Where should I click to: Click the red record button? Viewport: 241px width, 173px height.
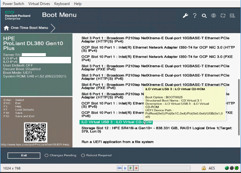136,168
